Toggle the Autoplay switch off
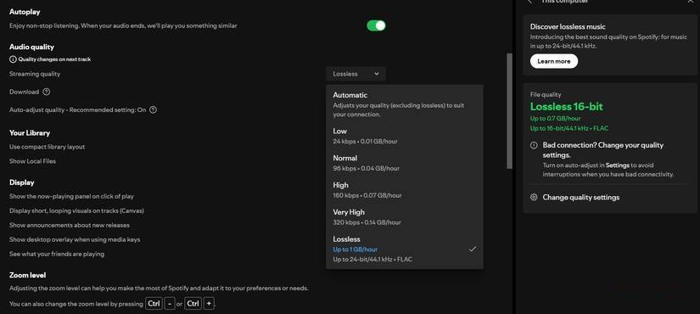 click(x=376, y=26)
